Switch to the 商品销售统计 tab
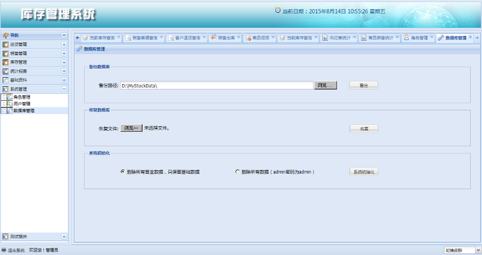The image size is (482, 255). 381,38
